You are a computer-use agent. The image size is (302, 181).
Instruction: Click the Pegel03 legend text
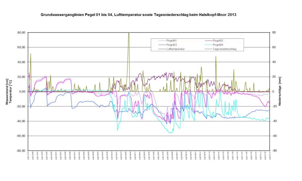171,45
